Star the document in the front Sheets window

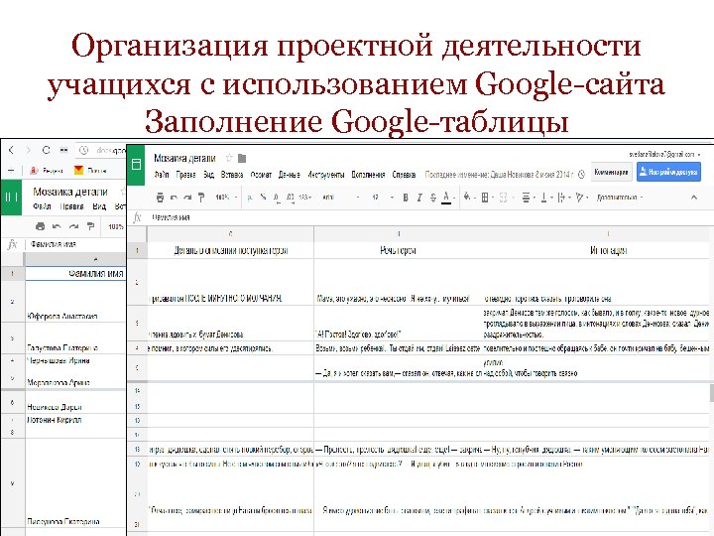click(x=229, y=158)
